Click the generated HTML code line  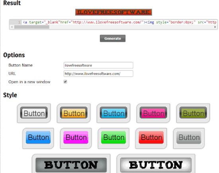click(119, 22)
